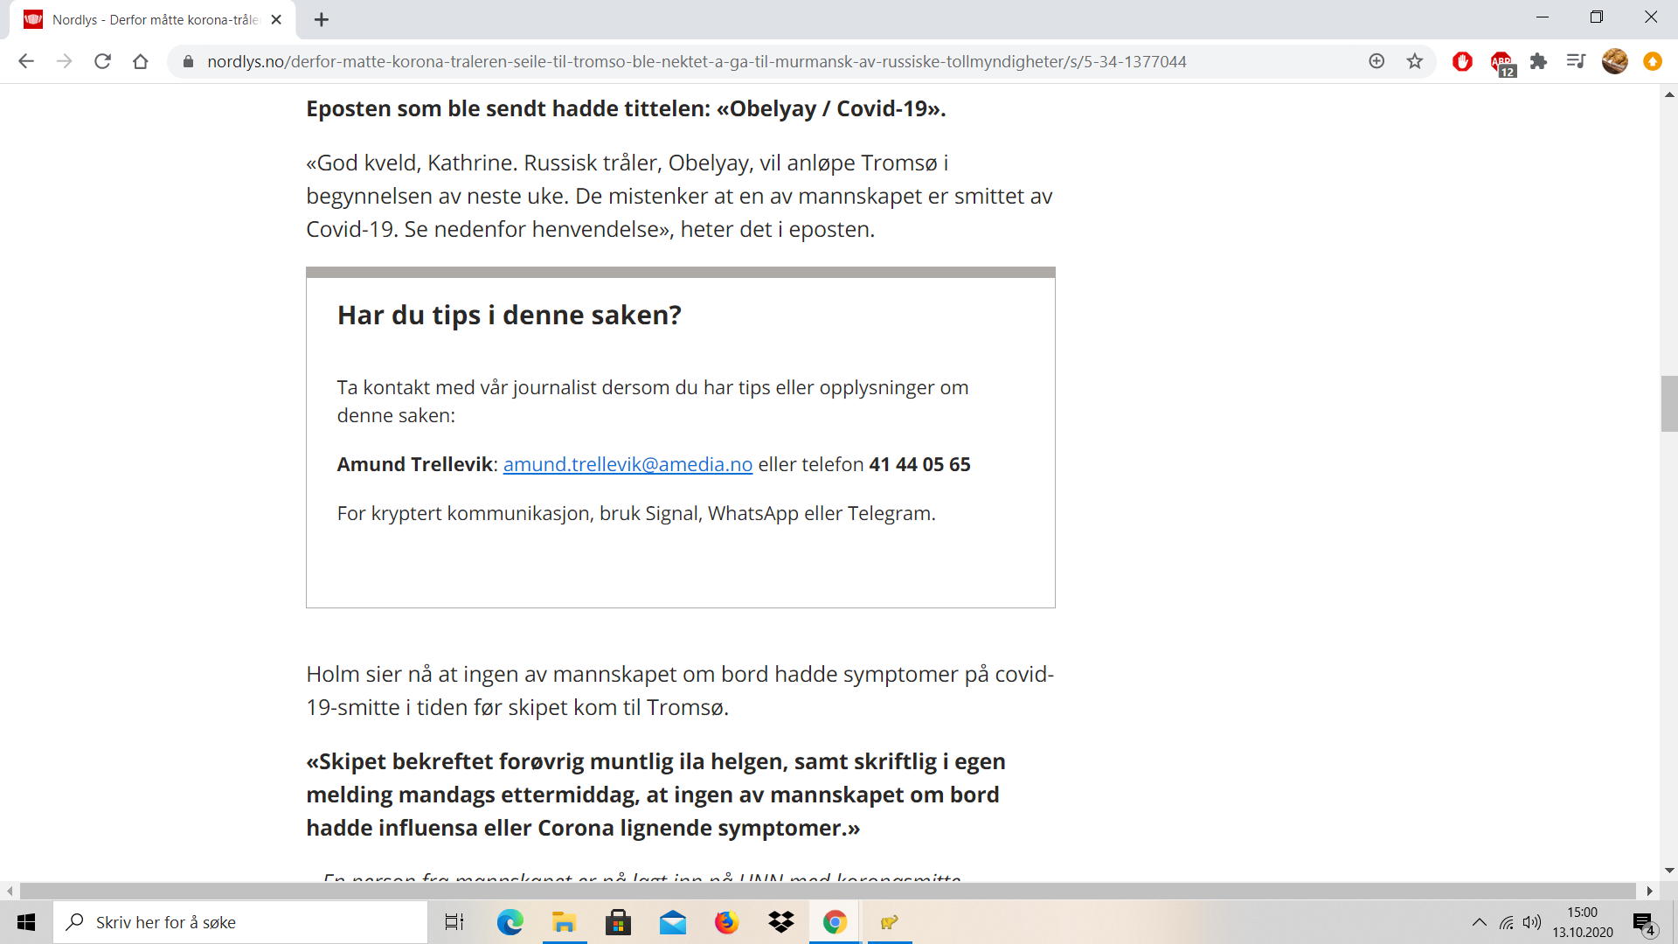The height and width of the screenshot is (944, 1678).
Task: Click the scroll up arrow
Action: click(1669, 94)
